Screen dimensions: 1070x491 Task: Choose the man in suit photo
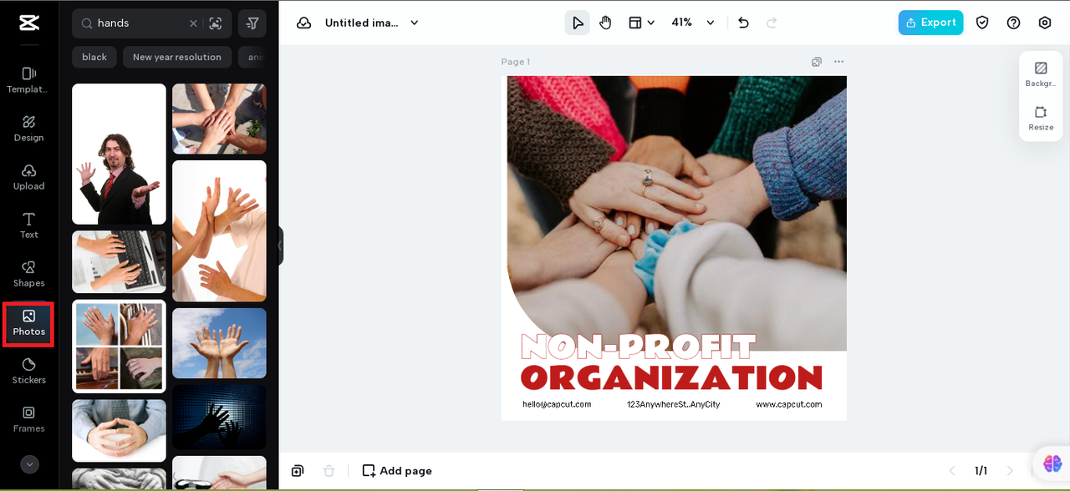119,154
